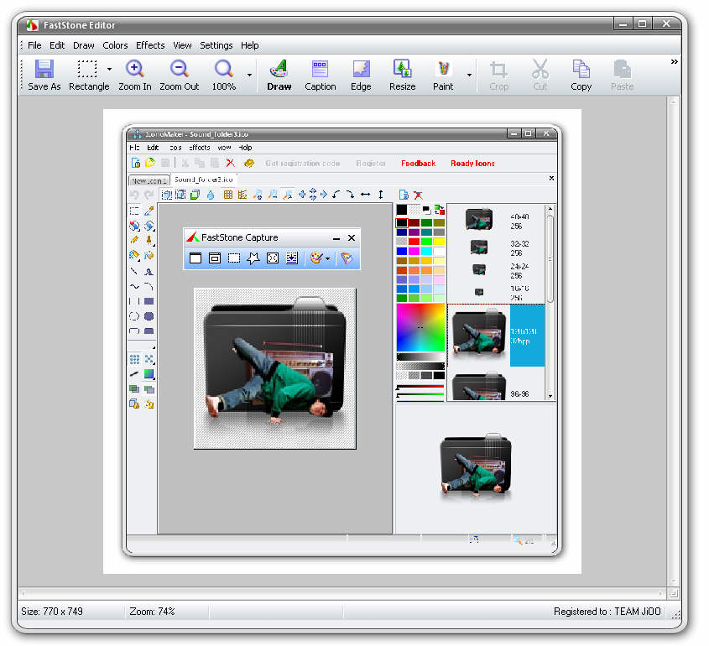This screenshot has height=646, width=709.
Task: Select the Rectangle selection tool
Action: [88, 75]
